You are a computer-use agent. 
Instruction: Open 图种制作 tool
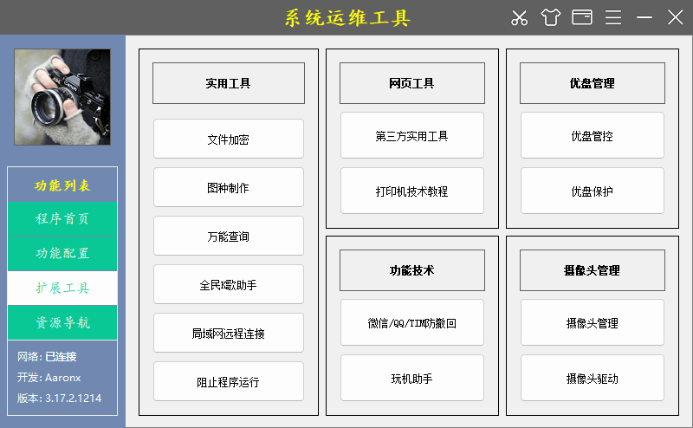[x=229, y=187]
